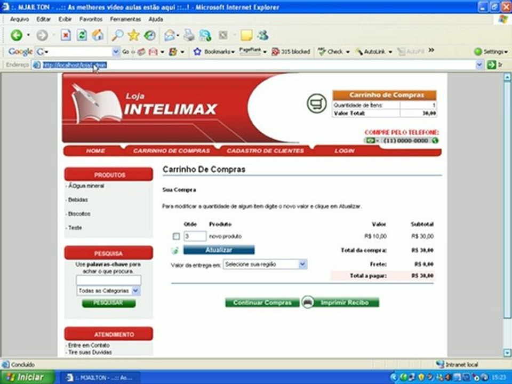Expand the address bar history dropdown arrow
The width and height of the screenshot is (512, 384).
tap(479, 65)
